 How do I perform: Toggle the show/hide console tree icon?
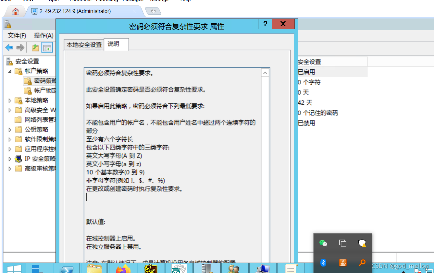coord(47,48)
